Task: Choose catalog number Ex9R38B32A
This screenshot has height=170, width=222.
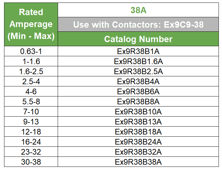Action: coord(138,152)
